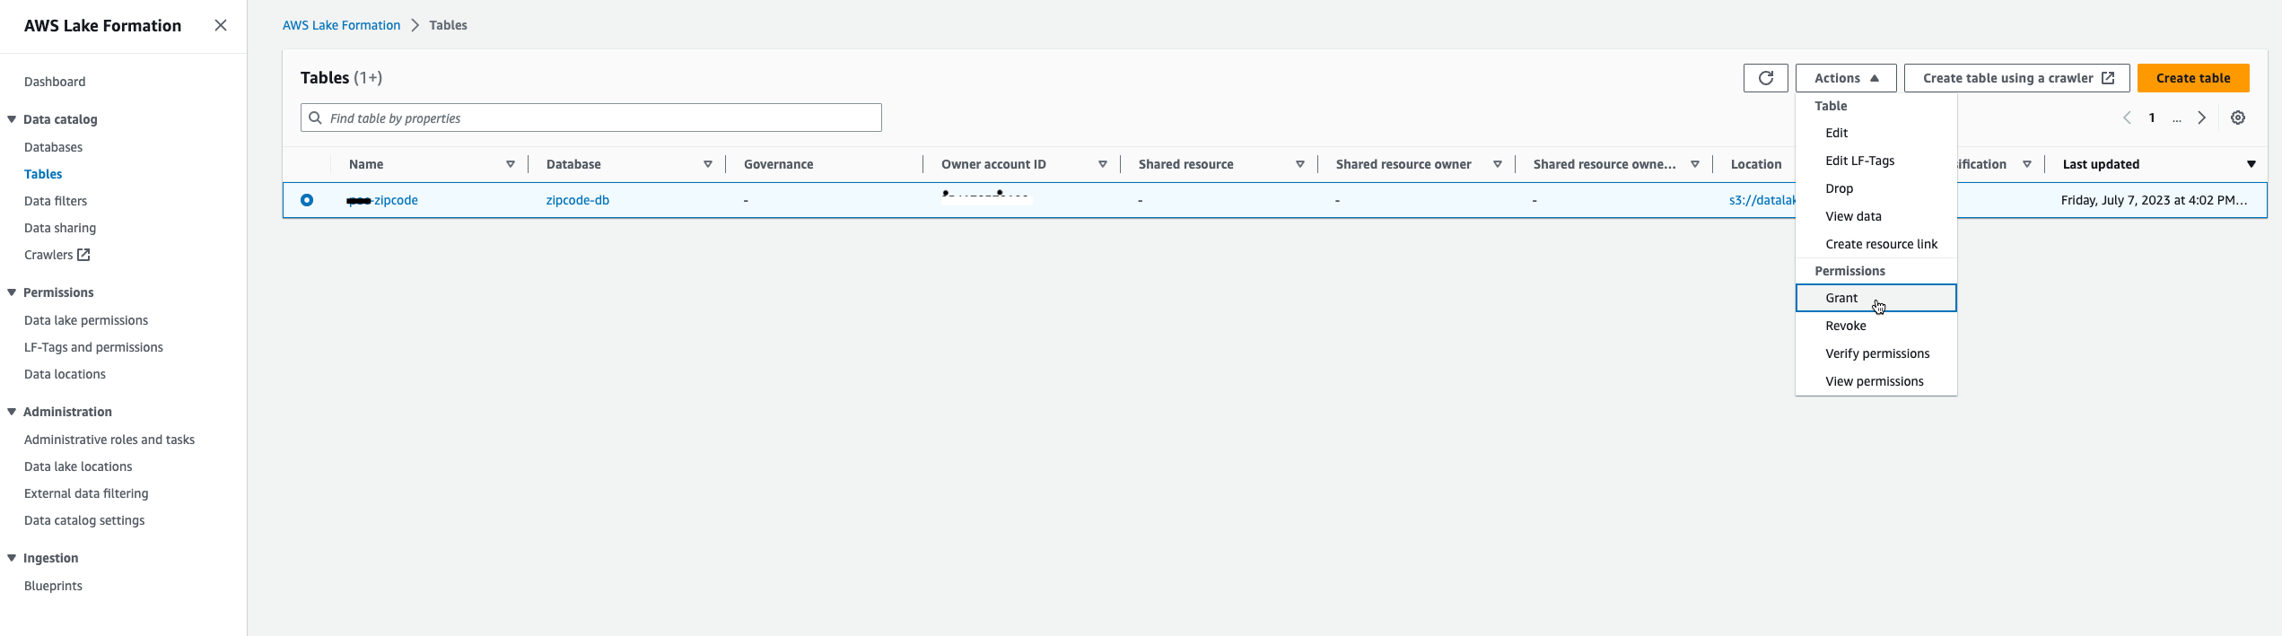Select View permissions menu item
The height and width of the screenshot is (636, 2282).
click(x=1875, y=381)
